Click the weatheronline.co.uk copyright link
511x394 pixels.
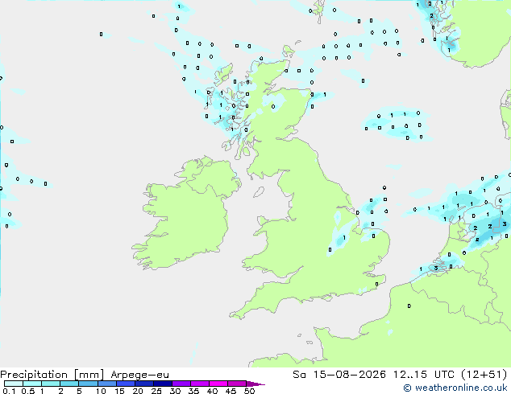tap(455, 388)
